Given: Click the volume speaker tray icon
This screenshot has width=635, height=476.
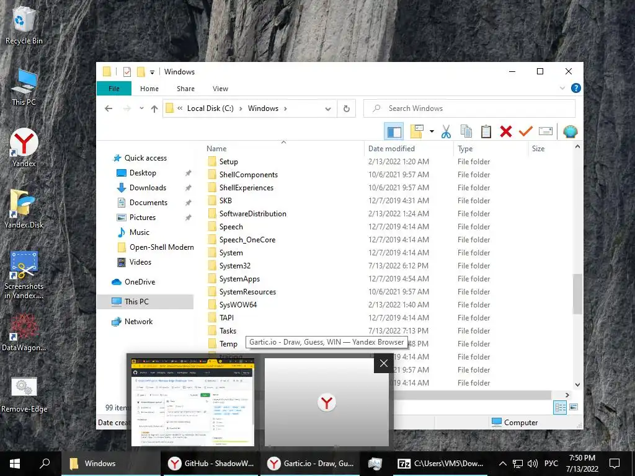Looking at the screenshot, I should (x=533, y=464).
